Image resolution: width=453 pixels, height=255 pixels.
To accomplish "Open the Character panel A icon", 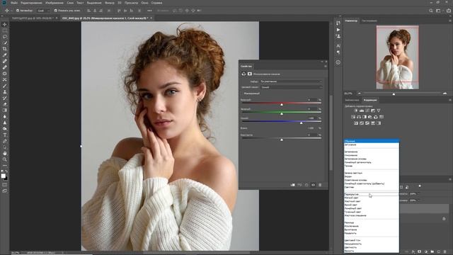I will tap(338, 45).
